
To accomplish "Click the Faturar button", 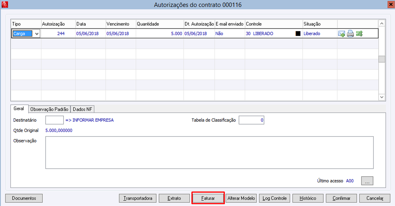I will [x=208, y=198].
